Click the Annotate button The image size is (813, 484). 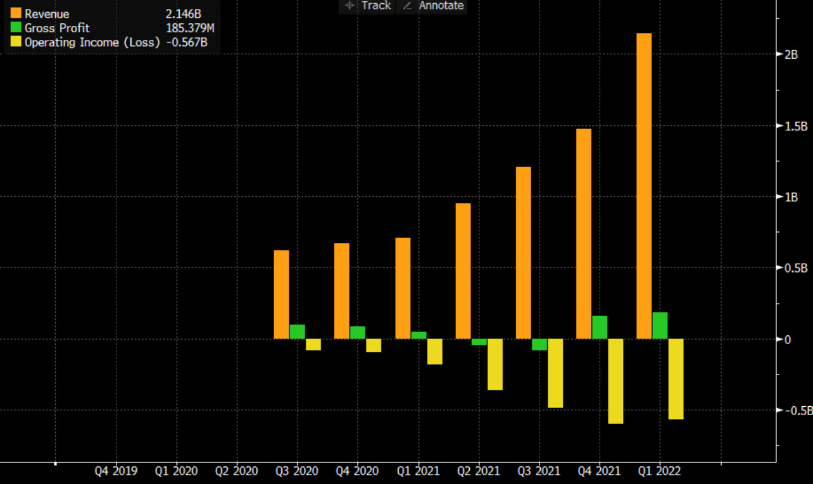433,6
